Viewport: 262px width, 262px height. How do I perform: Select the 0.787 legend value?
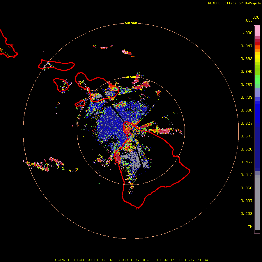pyautogui.click(x=247, y=84)
